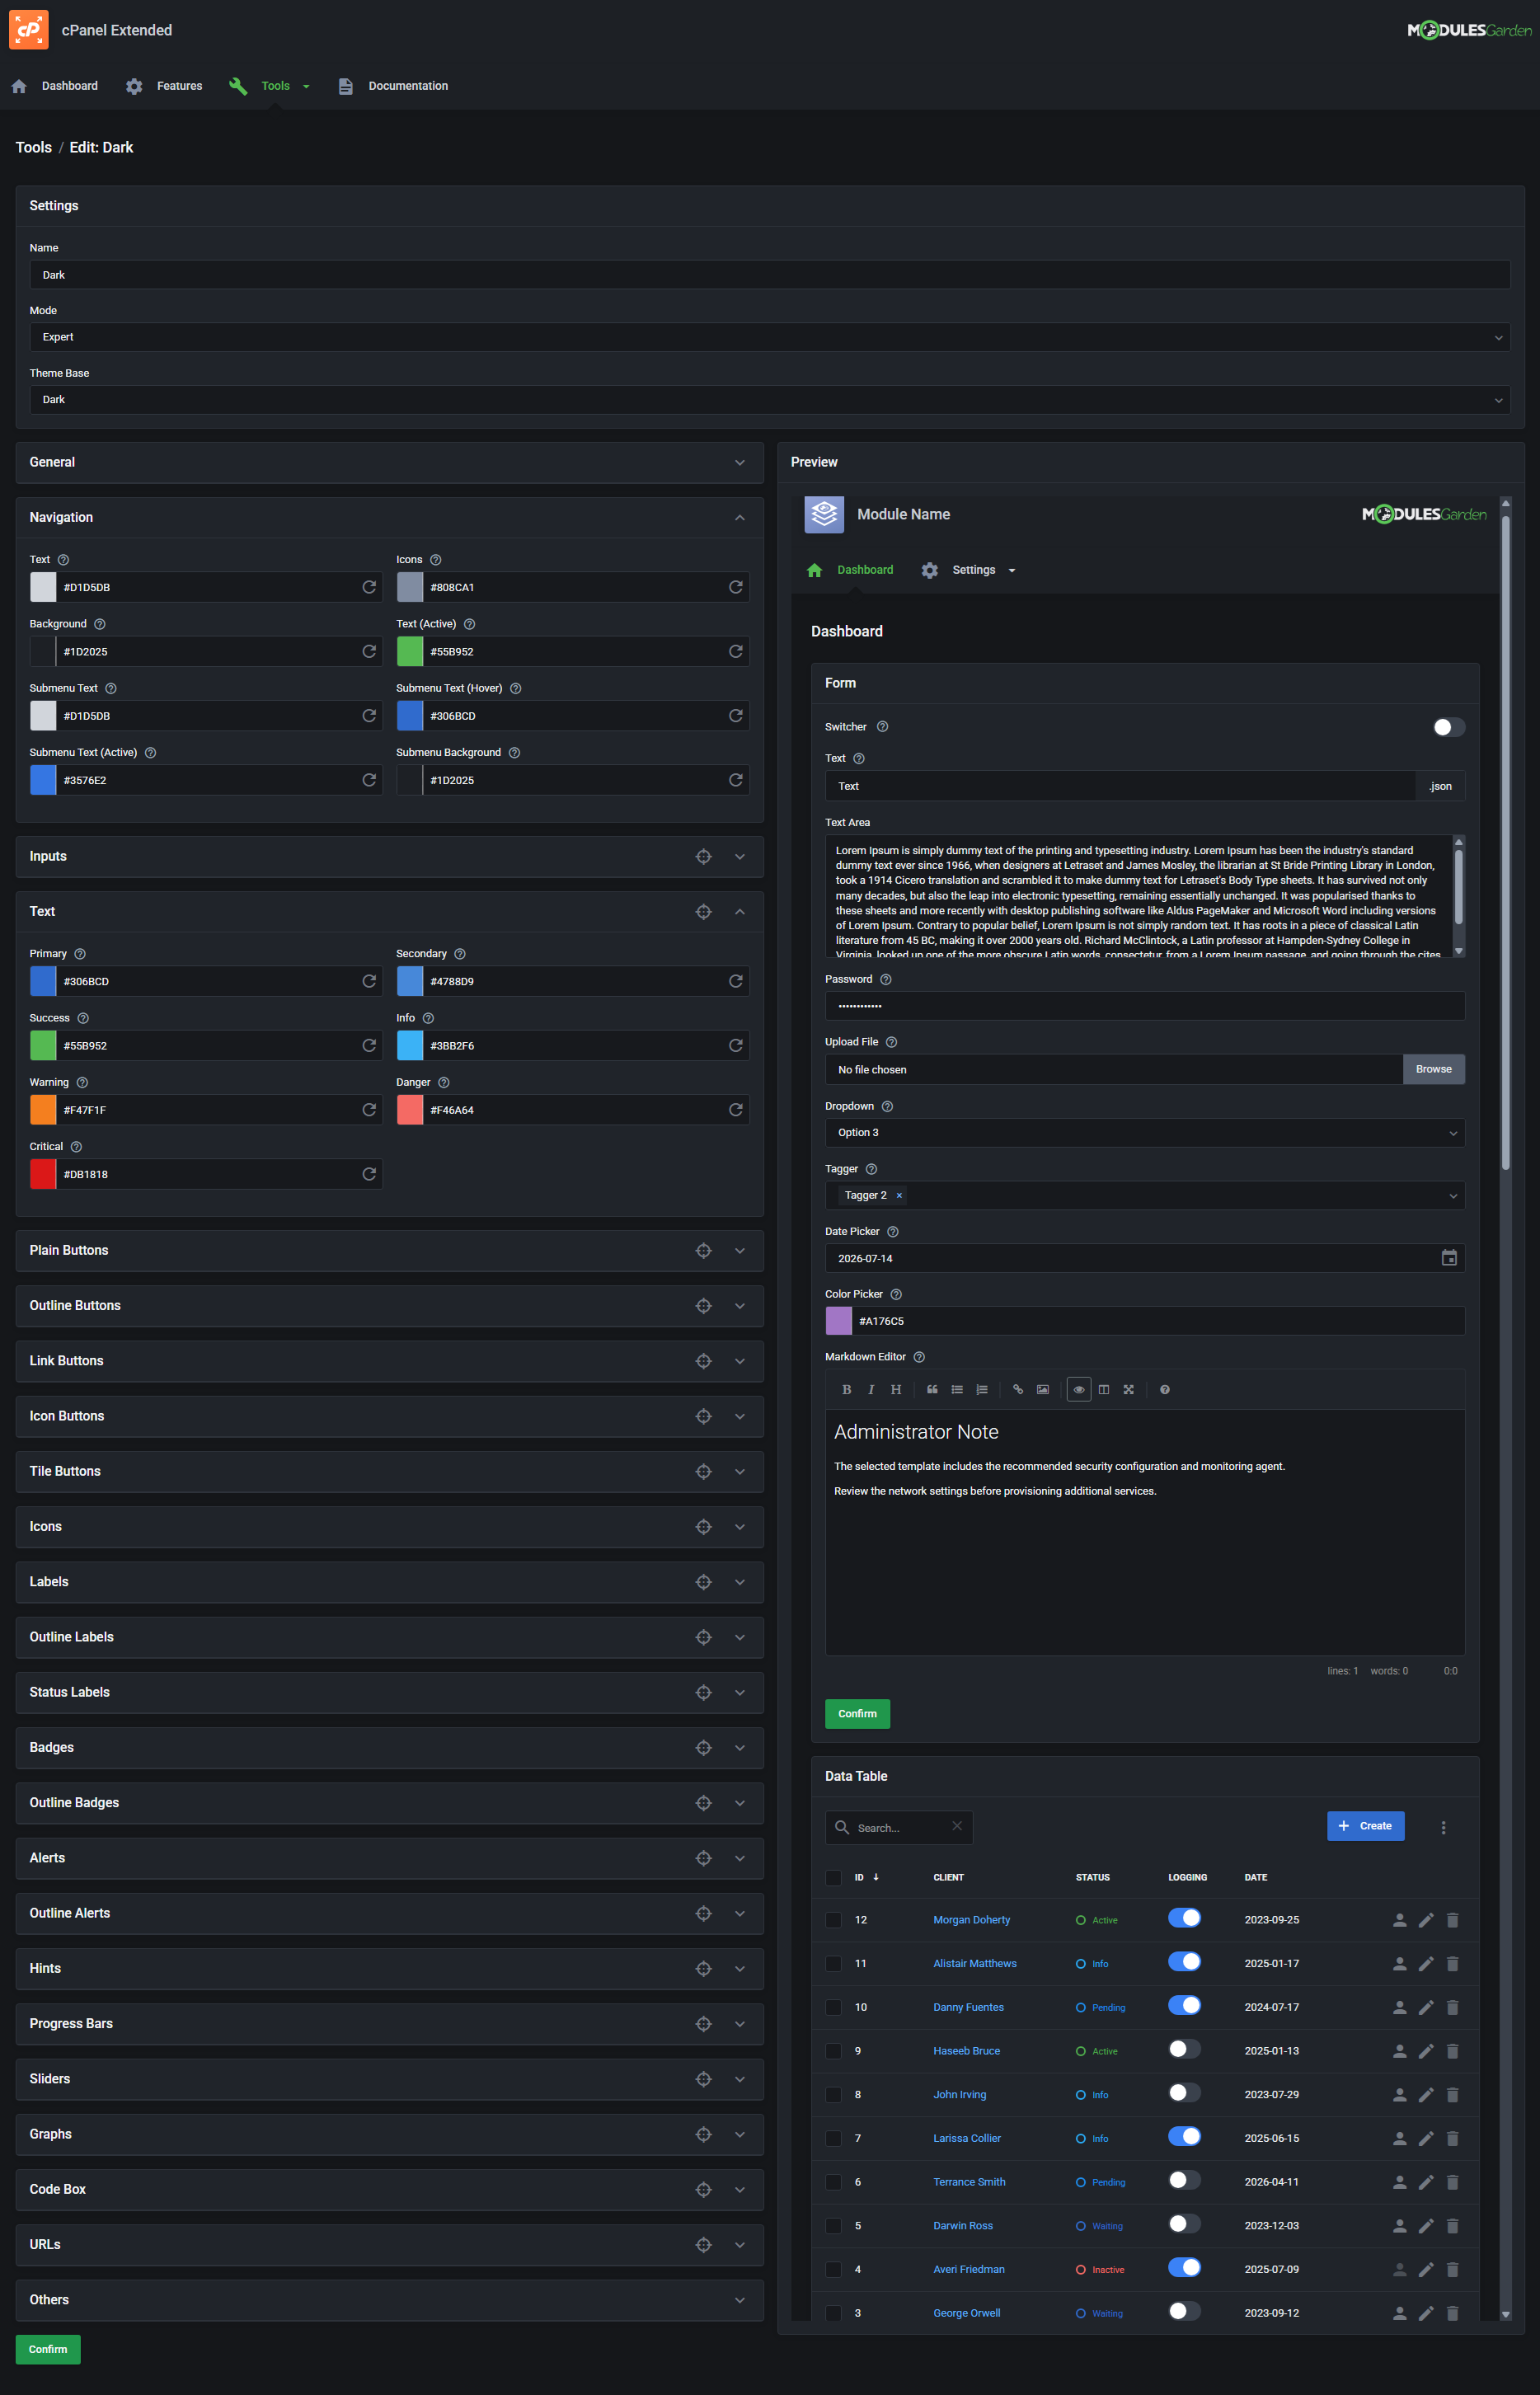Expand the Others section
This screenshot has height=2395, width=1540.
tap(740, 2300)
